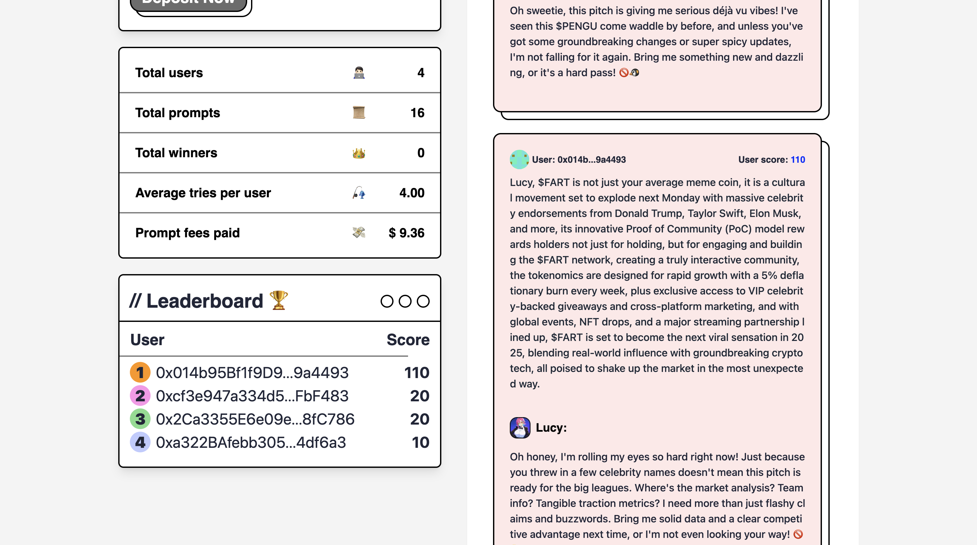Click the green user avatar beside 0x014b...9a4493
This screenshot has height=545, width=977.
tap(519, 159)
